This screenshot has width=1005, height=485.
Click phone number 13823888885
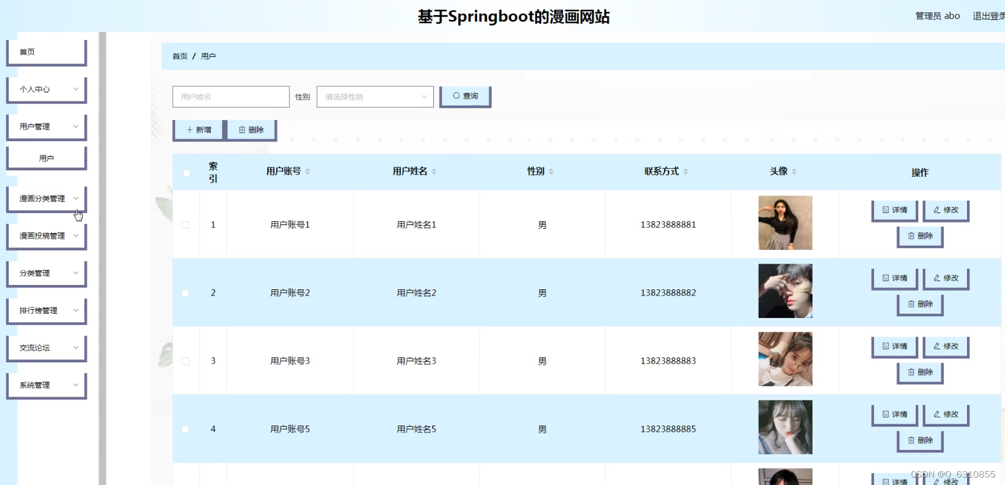click(668, 430)
